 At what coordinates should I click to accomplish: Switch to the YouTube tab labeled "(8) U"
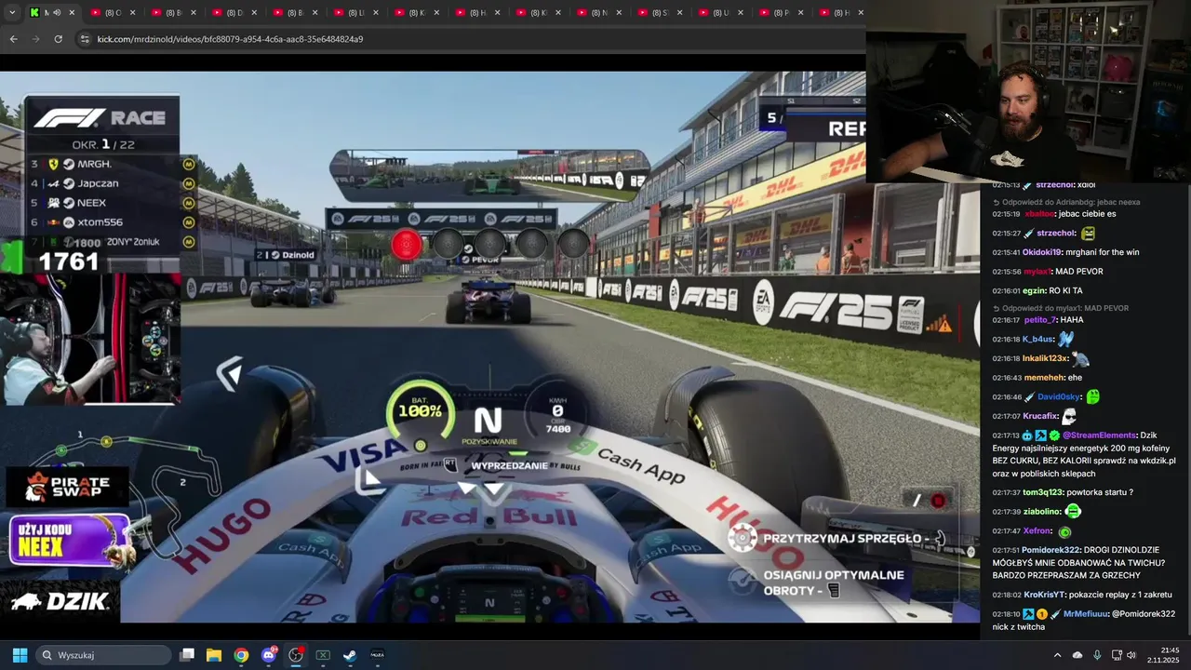click(x=720, y=12)
